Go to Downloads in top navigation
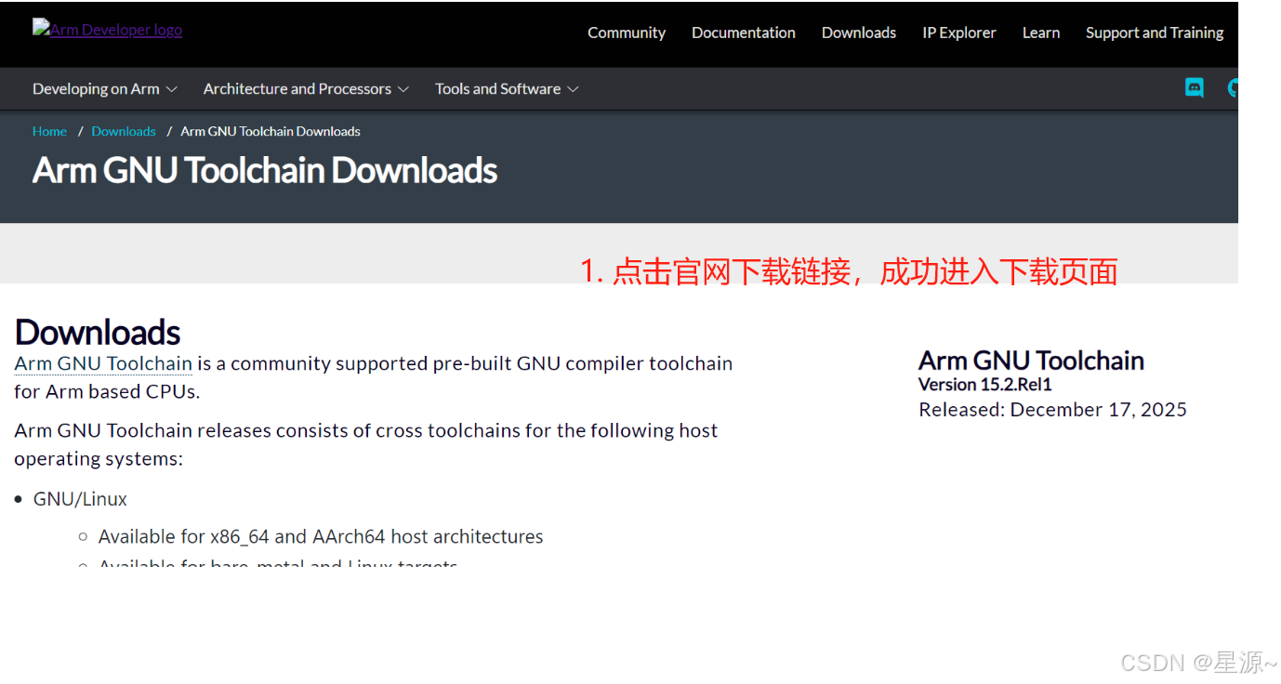This screenshot has width=1281, height=684. 859,33
